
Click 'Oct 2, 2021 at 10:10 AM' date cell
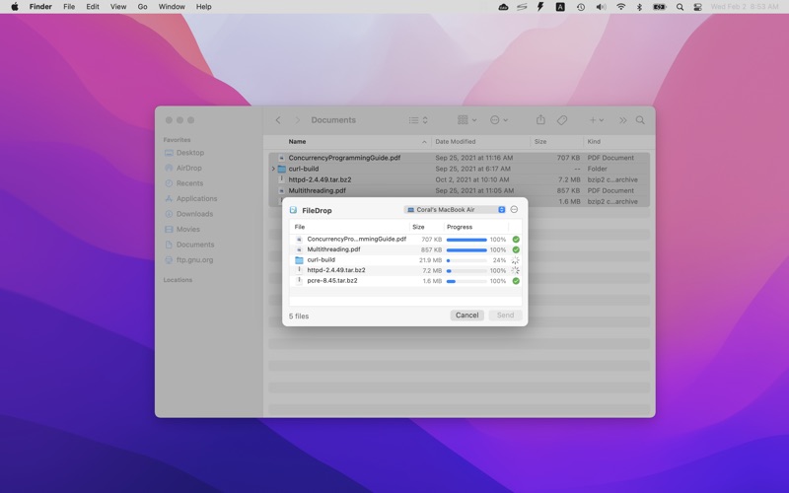tap(472, 179)
